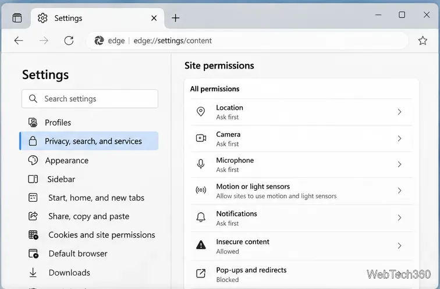Click the Microphone icon
The image size is (440, 289).
click(x=201, y=164)
